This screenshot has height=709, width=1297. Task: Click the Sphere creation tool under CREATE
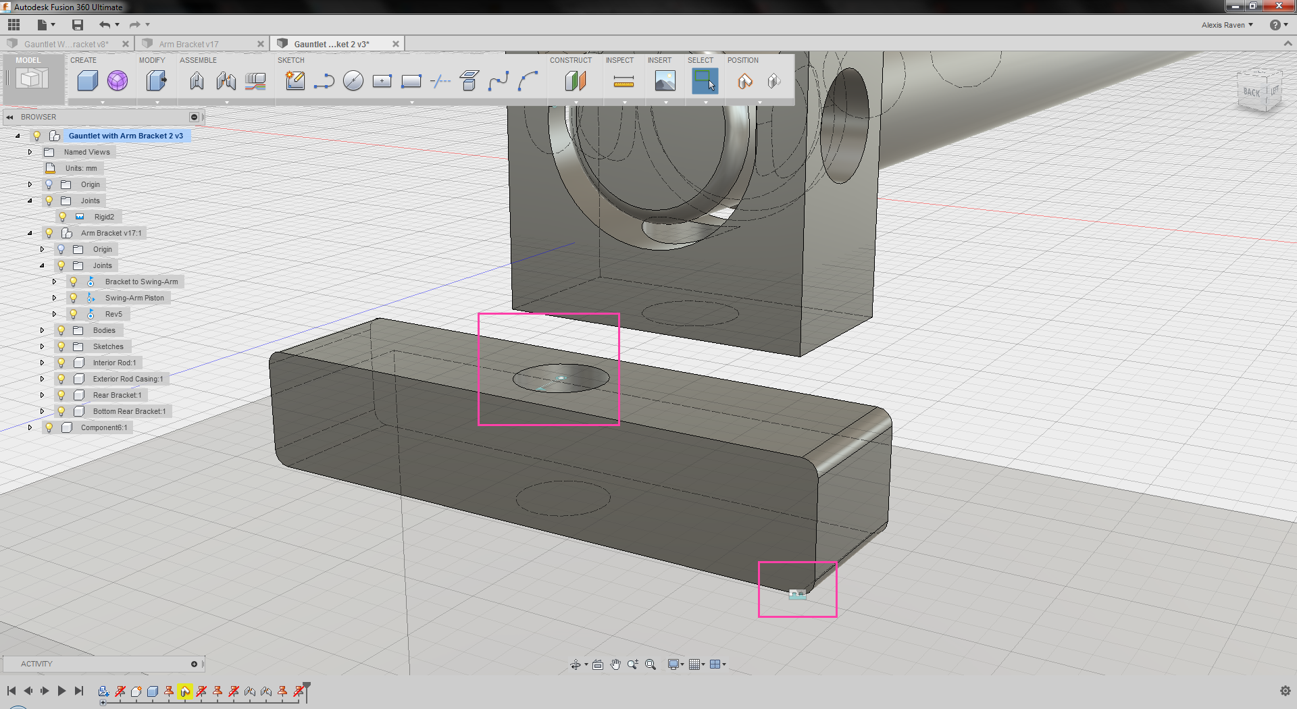[118, 81]
